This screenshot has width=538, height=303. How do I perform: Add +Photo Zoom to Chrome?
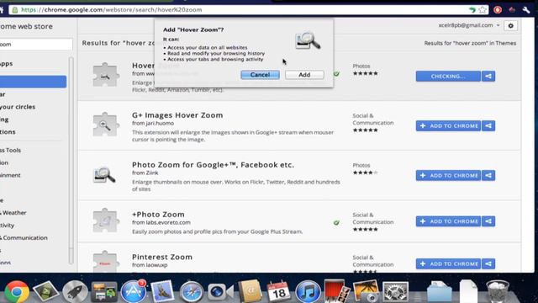(x=448, y=221)
